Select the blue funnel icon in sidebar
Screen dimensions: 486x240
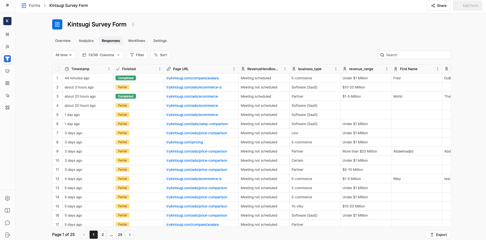(x=7, y=59)
